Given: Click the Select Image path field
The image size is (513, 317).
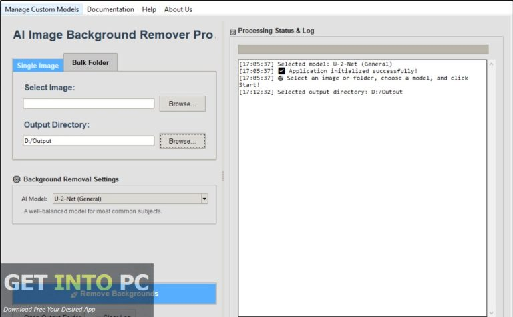Looking at the screenshot, I should pos(88,104).
